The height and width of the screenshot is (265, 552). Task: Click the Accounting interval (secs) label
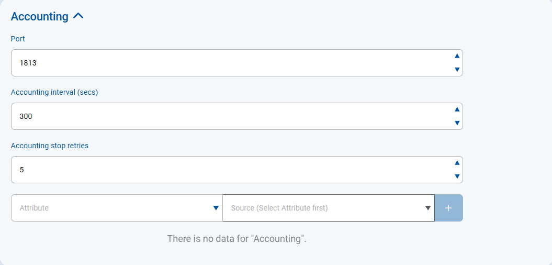(x=54, y=92)
